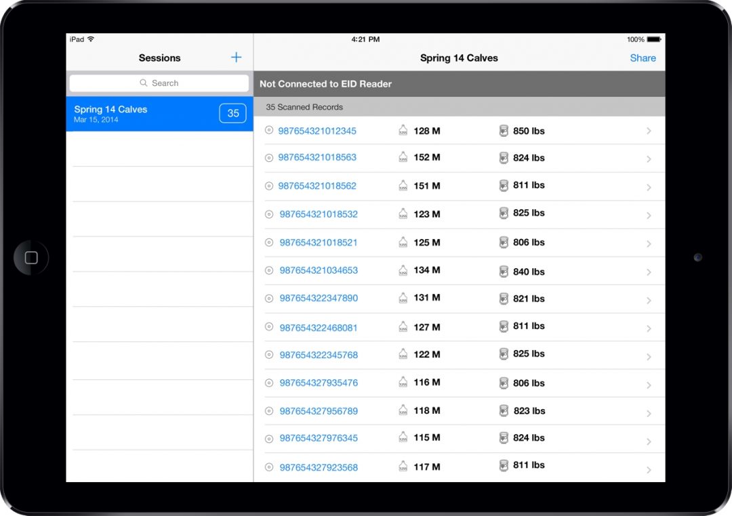This screenshot has width=732, height=516.
Task: Click the tag icon beside 123 M
Action: click(x=403, y=214)
